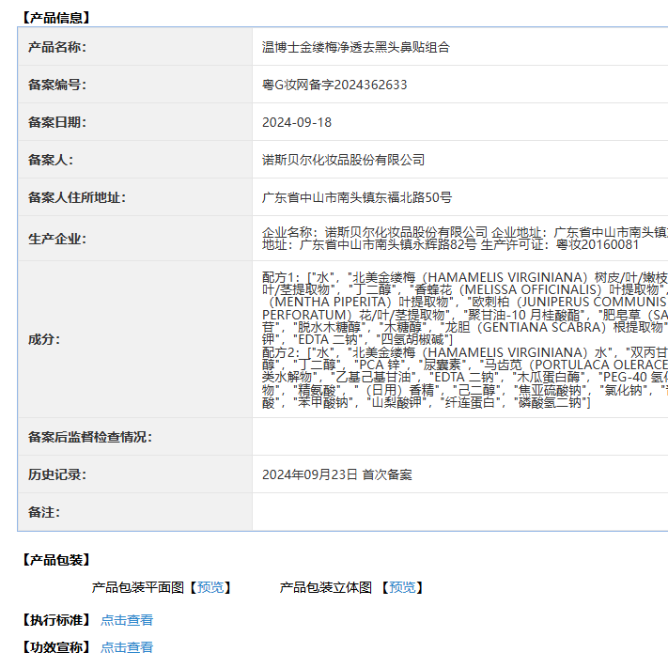
Task: Click the 历史记录 row label
Action: tap(57, 474)
